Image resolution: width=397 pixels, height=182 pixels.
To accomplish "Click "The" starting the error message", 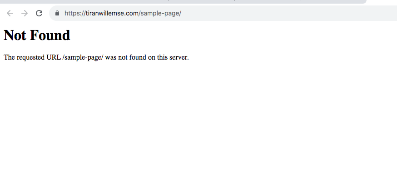I will (9, 57).
